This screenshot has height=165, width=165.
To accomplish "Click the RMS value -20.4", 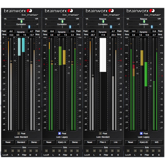I will tap(113, 35).
